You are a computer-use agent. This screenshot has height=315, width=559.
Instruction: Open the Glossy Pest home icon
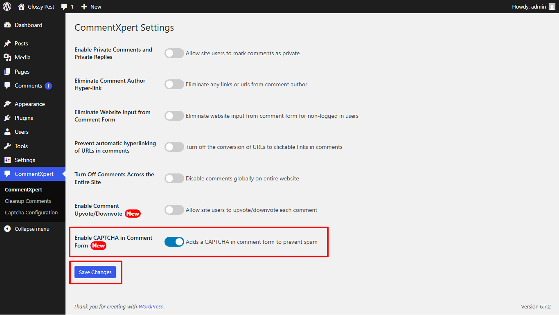click(x=21, y=7)
